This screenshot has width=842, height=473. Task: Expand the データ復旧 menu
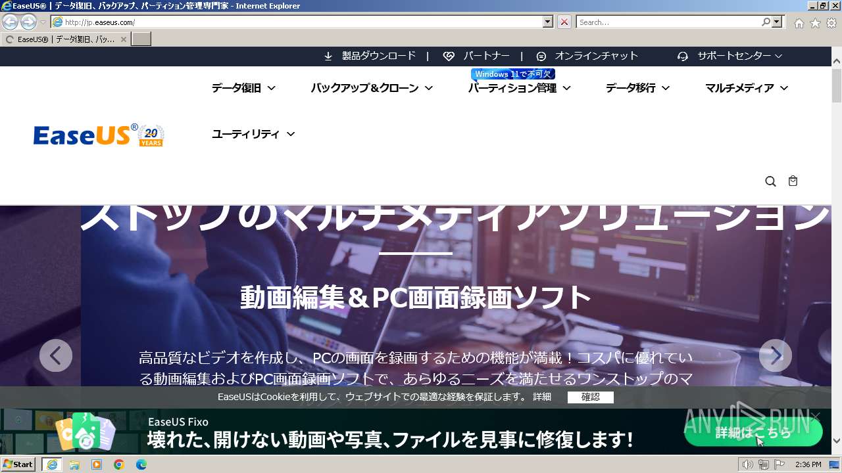pos(243,88)
